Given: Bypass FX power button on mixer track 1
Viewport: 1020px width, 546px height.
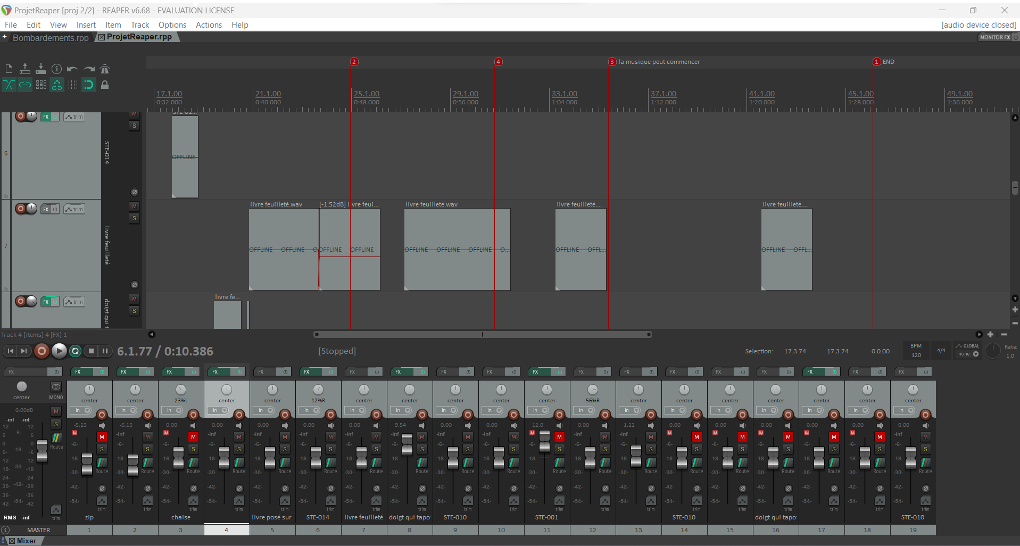Looking at the screenshot, I should [x=103, y=371].
